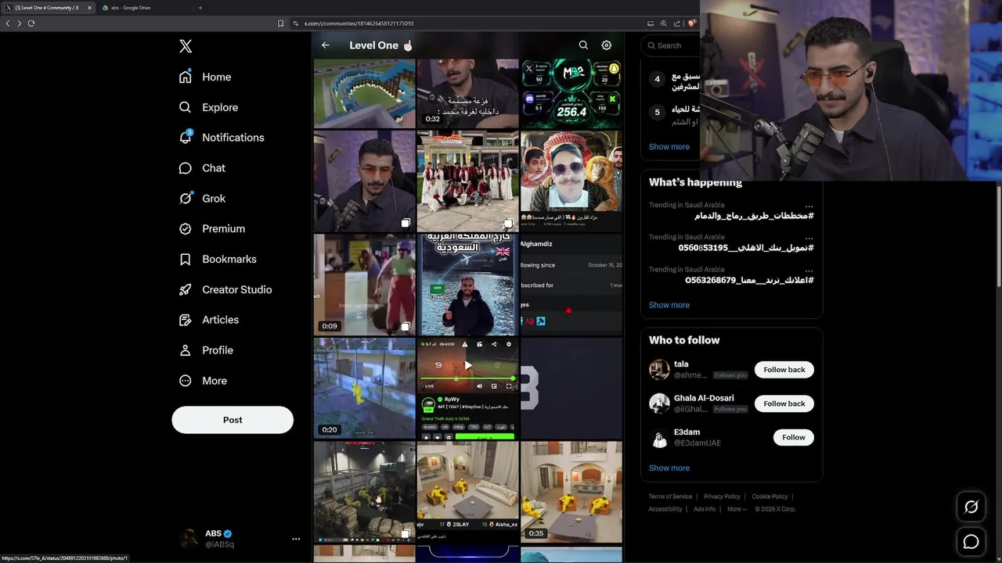Open the Brave shields icon
Screen dimensions: 1002x563
coord(692,23)
